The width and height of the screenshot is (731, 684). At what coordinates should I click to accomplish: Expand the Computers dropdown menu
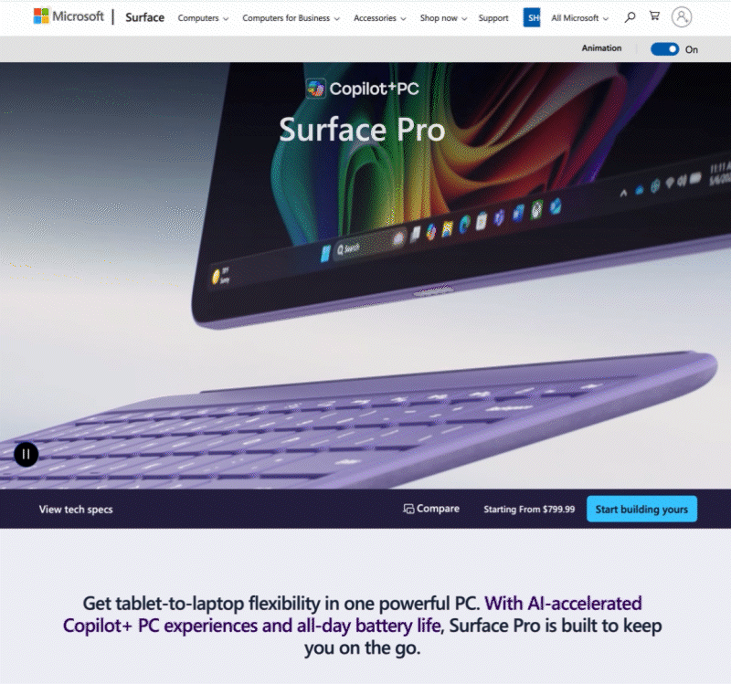pyautogui.click(x=203, y=18)
